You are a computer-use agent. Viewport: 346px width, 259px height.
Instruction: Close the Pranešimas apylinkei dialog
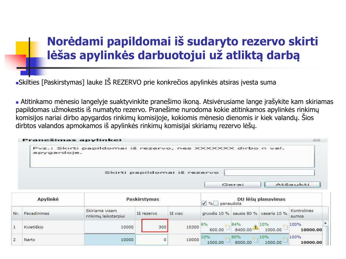(x=316, y=140)
